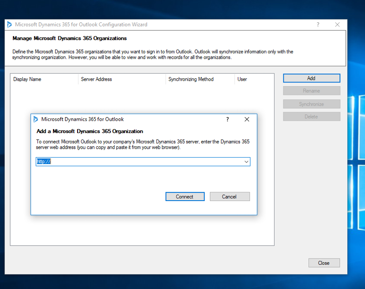The height and width of the screenshot is (289, 365).
Task: Click the Dynamics 365 logo in wizard title bar
Action: point(10,25)
